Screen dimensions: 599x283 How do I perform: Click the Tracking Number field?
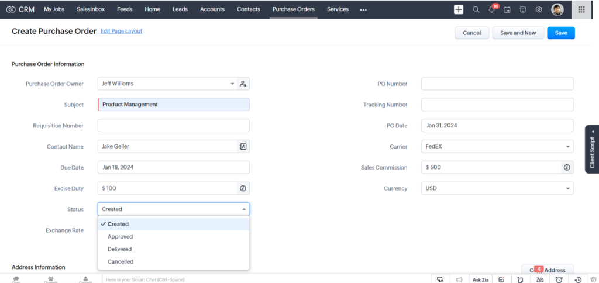click(x=497, y=104)
